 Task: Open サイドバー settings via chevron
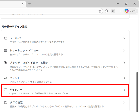point(124,90)
